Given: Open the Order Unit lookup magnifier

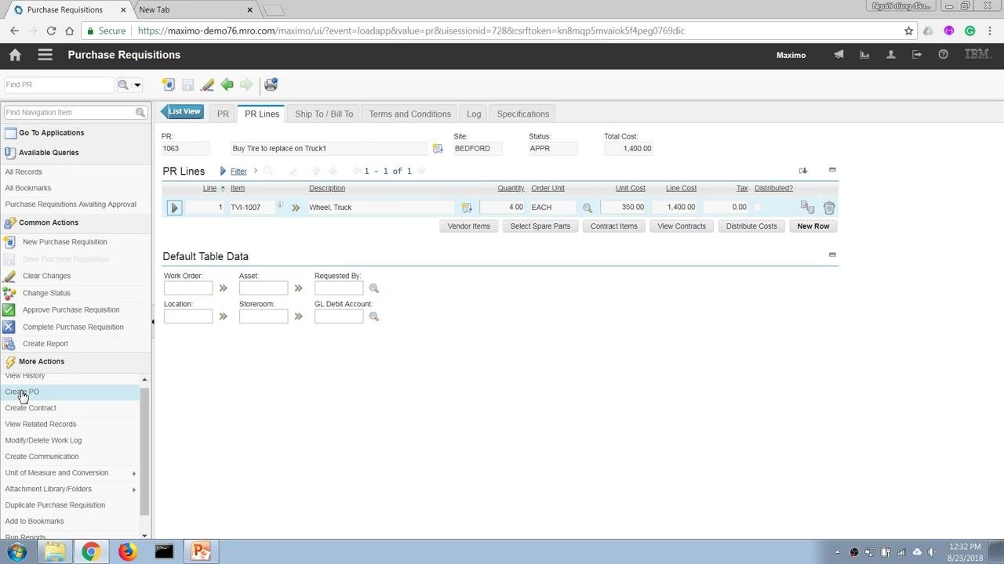Looking at the screenshot, I should click(x=587, y=208).
